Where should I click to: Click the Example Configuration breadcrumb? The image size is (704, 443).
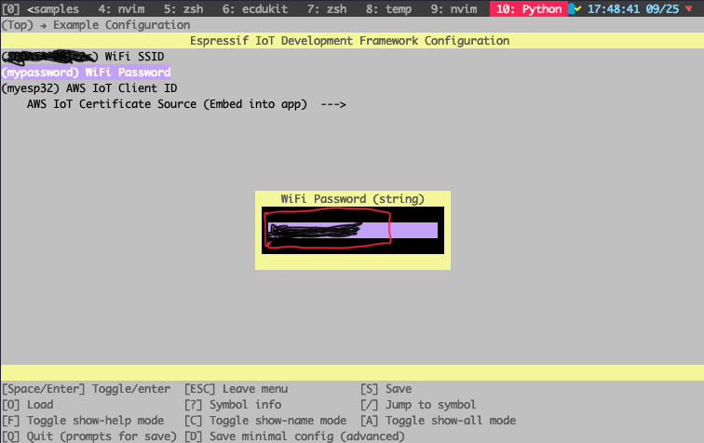pos(122,25)
